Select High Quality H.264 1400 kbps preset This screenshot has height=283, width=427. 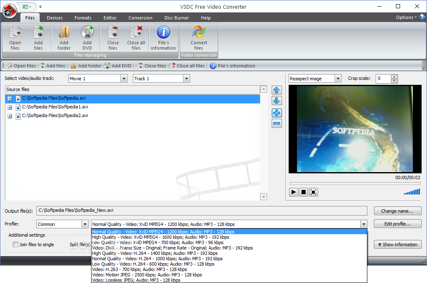(x=229, y=253)
